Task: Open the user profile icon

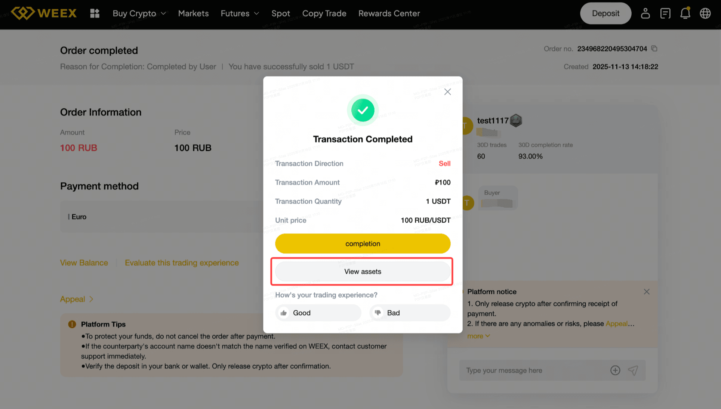Action: coord(645,13)
